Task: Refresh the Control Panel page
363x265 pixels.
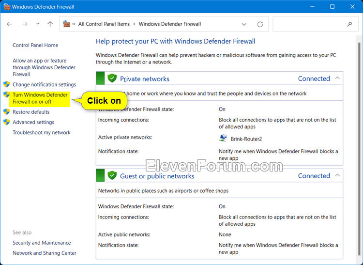Action: [260, 24]
